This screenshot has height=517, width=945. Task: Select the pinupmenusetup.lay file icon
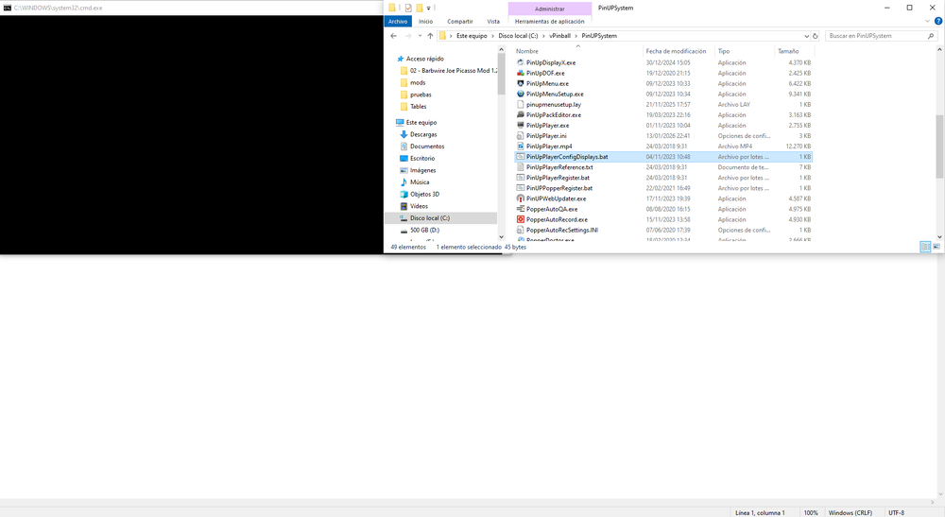520,104
